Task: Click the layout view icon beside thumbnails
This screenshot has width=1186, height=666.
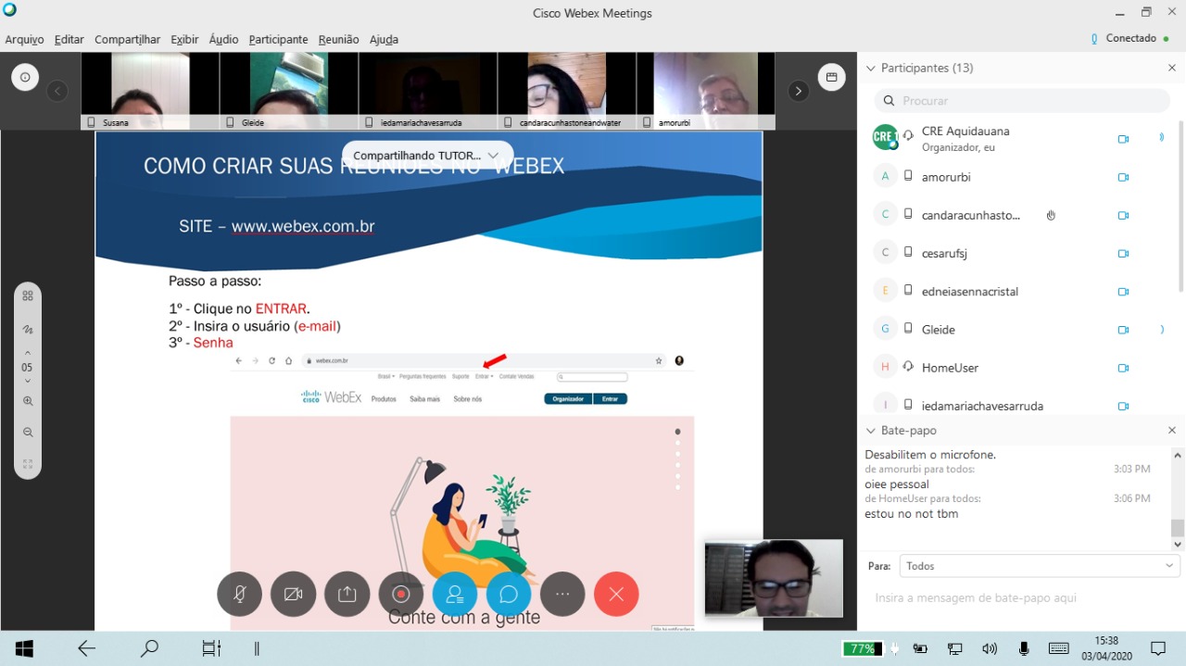Action: pyautogui.click(x=831, y=77)
